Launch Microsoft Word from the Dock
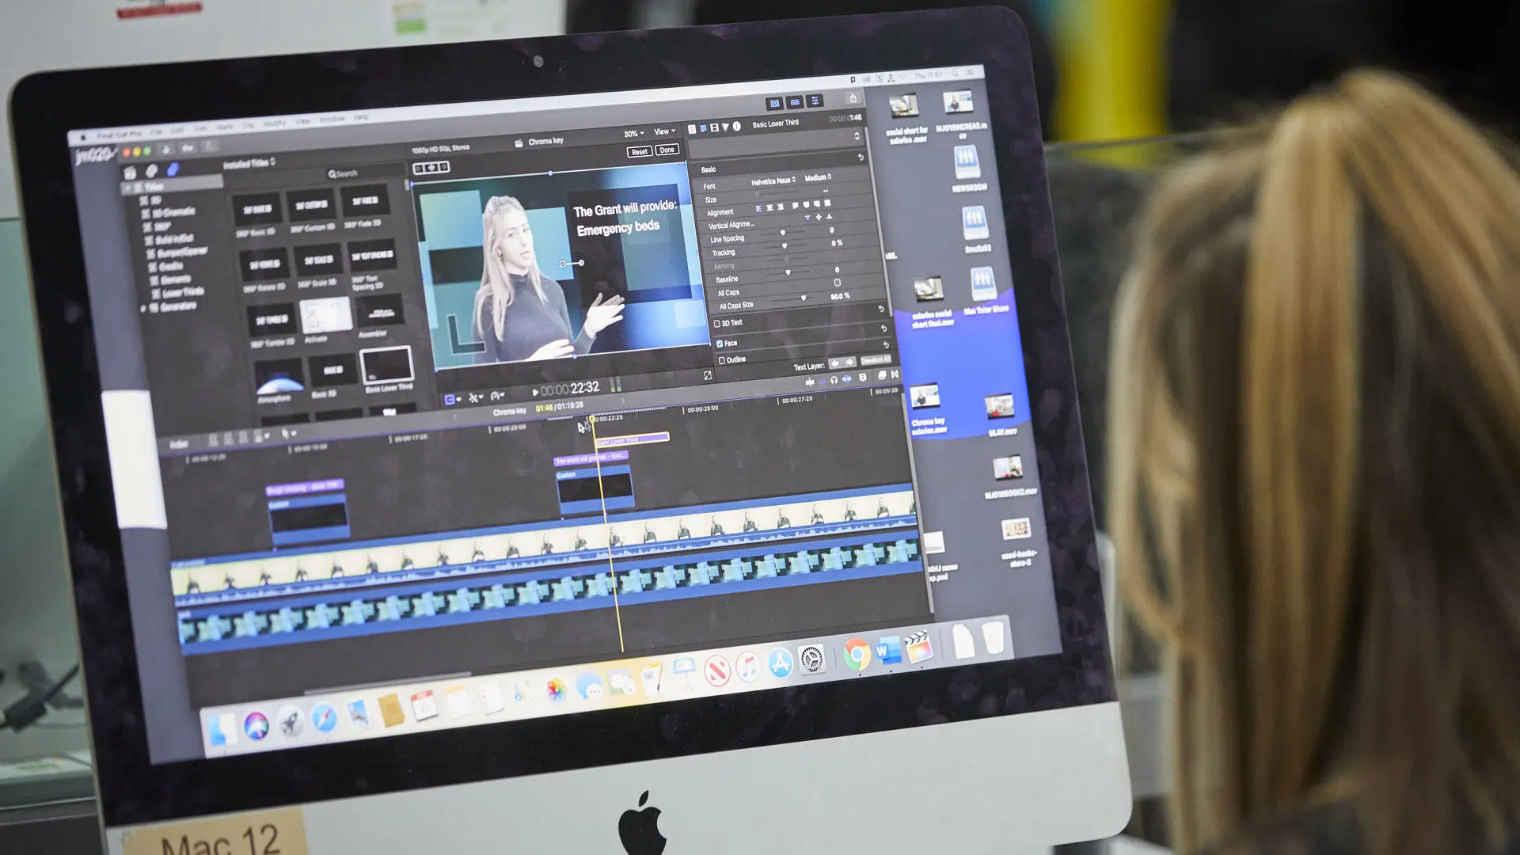 point(888,652)
